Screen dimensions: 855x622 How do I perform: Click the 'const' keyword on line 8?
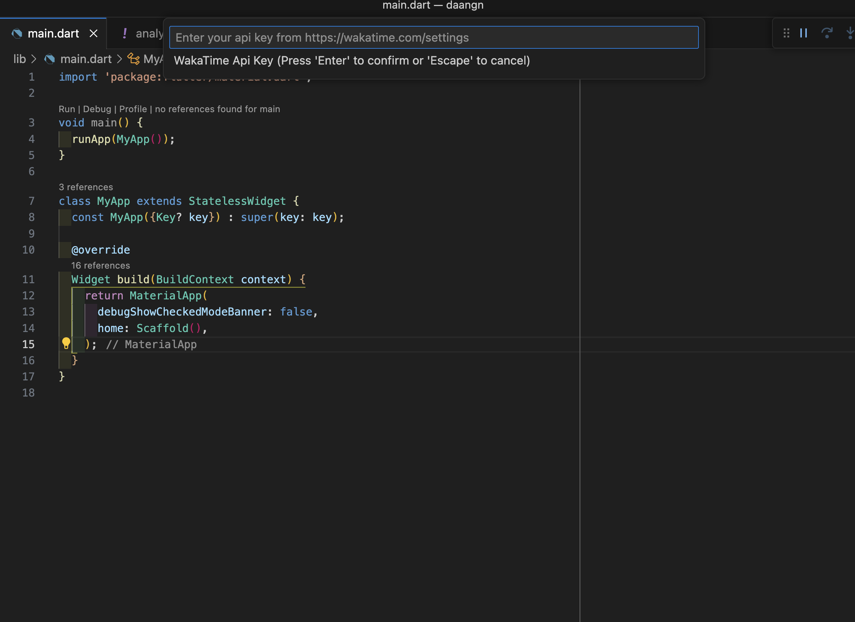point(88,217)
